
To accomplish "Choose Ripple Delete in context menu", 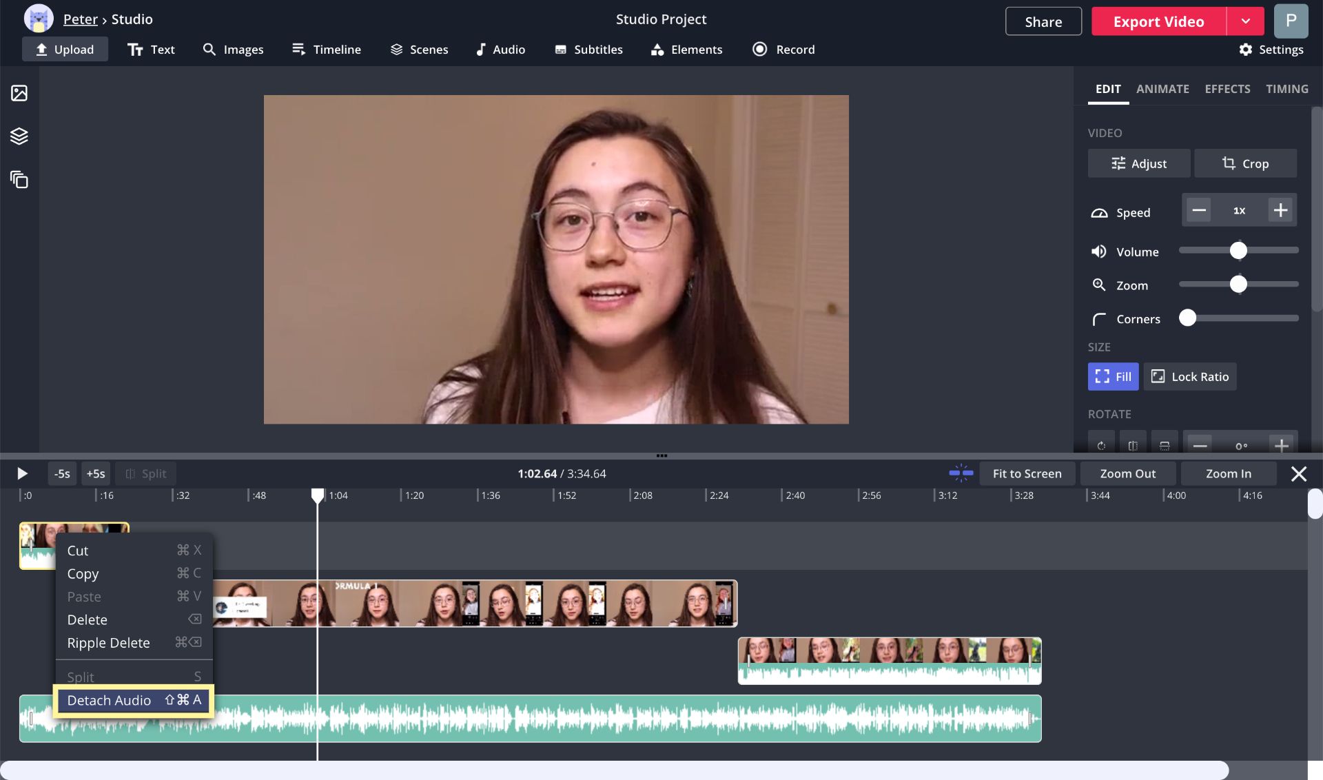I will pyautogui.click(x=108, y=642).
